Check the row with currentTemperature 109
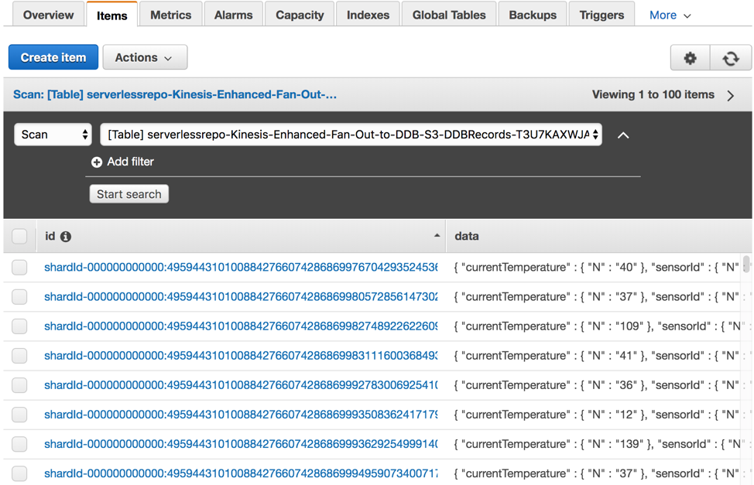The width and height of the screenshot is (754, 485). click(x=19, y=326)
